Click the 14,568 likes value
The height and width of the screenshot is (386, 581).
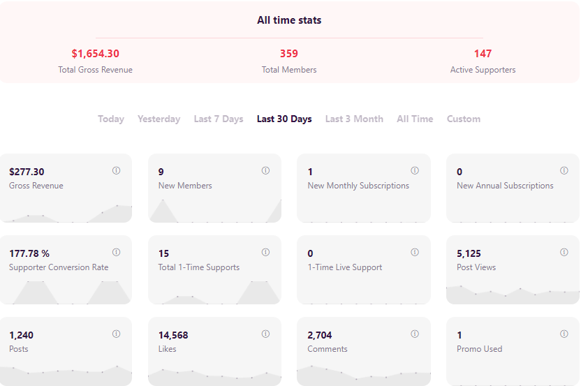(x=173, y=335)
